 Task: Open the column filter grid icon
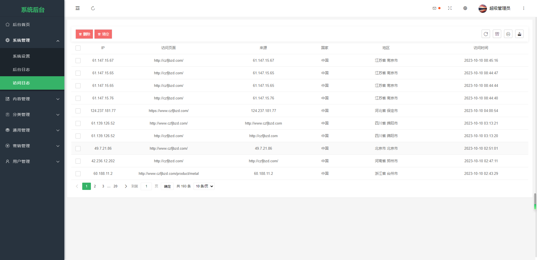[x=497, y=34]
